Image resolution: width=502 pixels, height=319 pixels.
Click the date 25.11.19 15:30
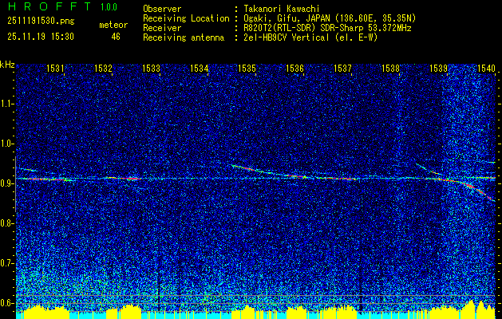(41, 37)
